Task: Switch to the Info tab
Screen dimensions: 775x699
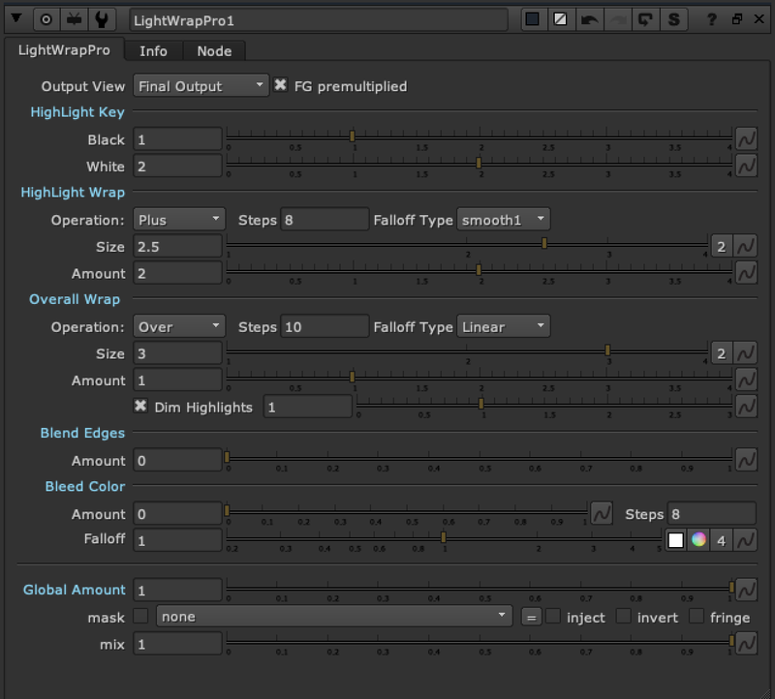Action: 153,51
